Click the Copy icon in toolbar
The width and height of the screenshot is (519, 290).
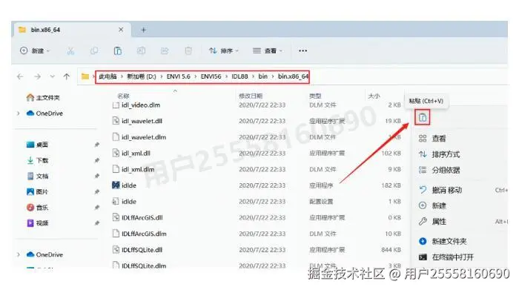94,50
